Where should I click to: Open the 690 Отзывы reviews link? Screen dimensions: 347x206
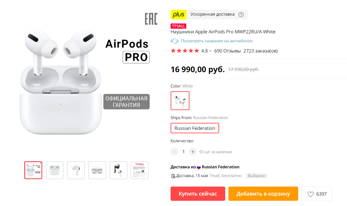coord(227,51)
